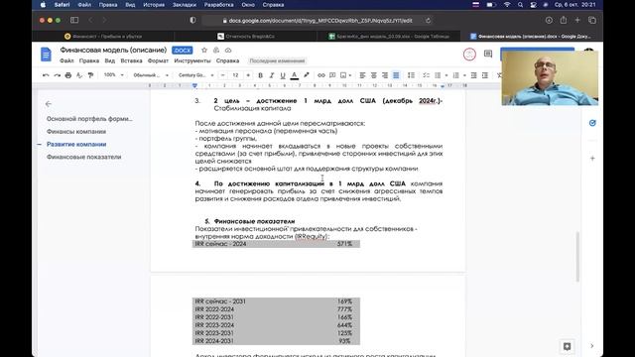Toggle underline formatting

click(x=283, y=75)
